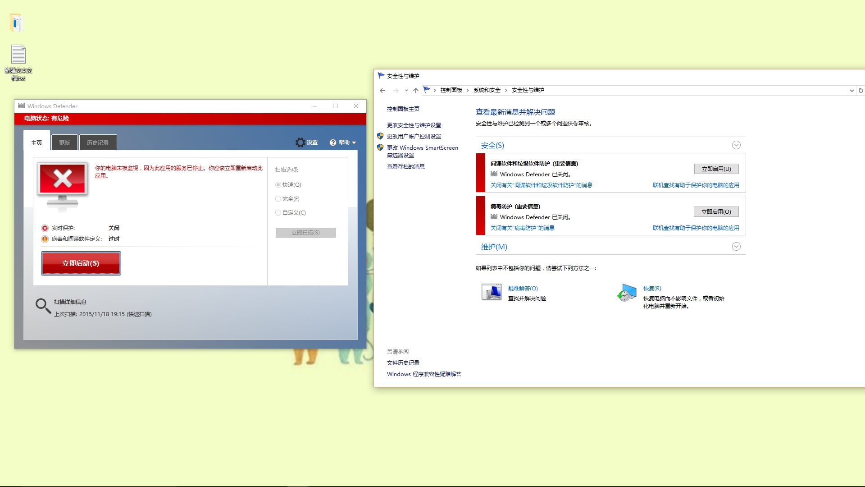Click the 实时保护 red error icon
Image resolution: width=865 pixels, height=487 pixels.
45,228
